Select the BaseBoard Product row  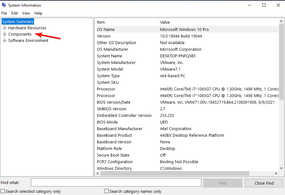click(x=187, y=135)
